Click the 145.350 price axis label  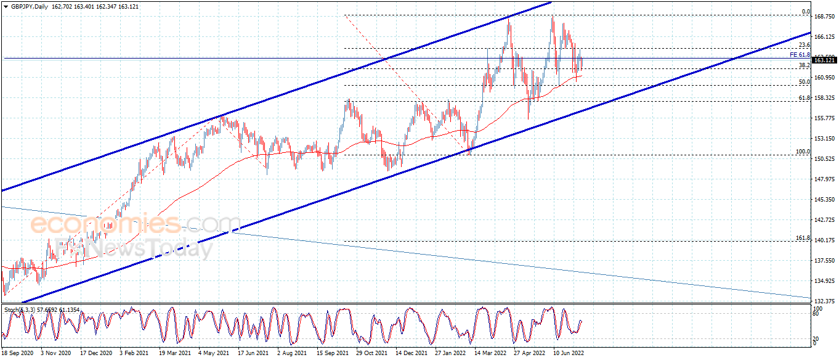[x=824, y=200]
